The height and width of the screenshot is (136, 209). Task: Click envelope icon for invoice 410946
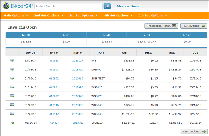12,105
